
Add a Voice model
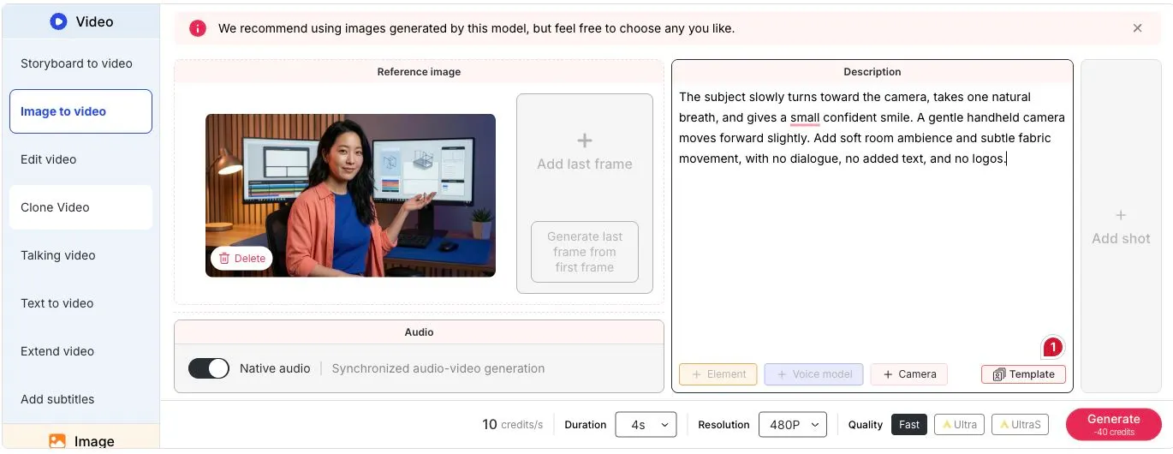tap(813, 374)
